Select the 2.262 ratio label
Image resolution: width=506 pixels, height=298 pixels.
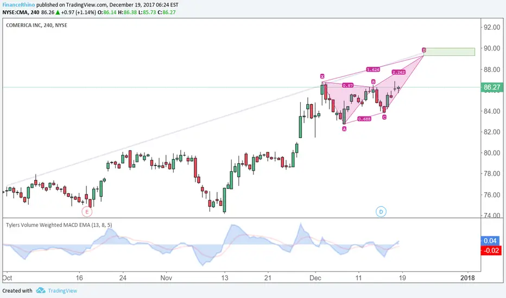[399, 72]
